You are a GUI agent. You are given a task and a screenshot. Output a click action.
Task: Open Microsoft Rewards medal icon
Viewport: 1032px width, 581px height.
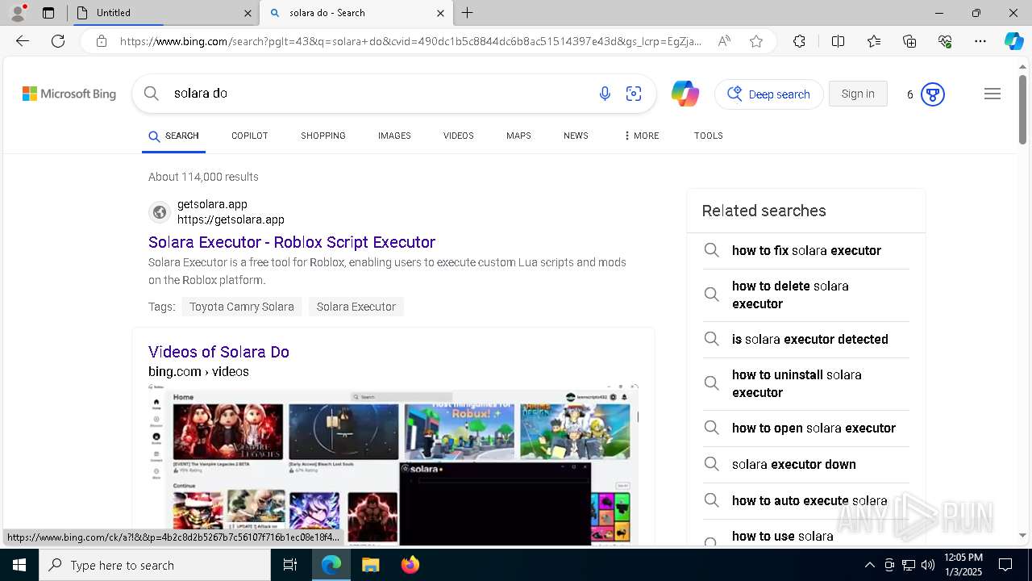click(x=933, y=94)
